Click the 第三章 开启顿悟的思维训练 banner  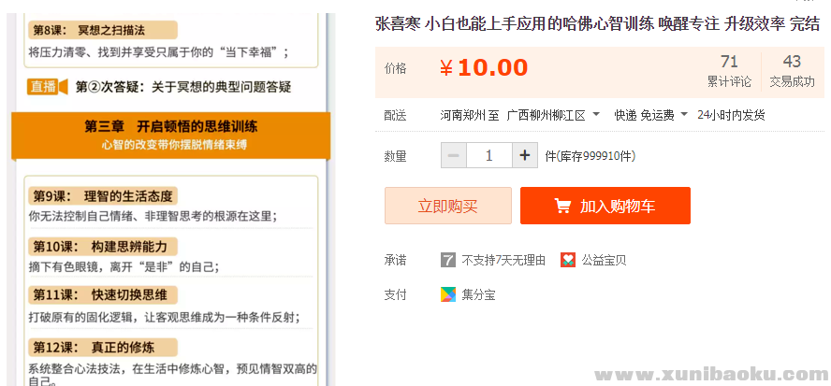(170, 135)
